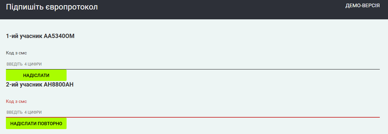Click the НАДІСЛАТИ button for first participant
388x134 pixels.
(36, 75)
